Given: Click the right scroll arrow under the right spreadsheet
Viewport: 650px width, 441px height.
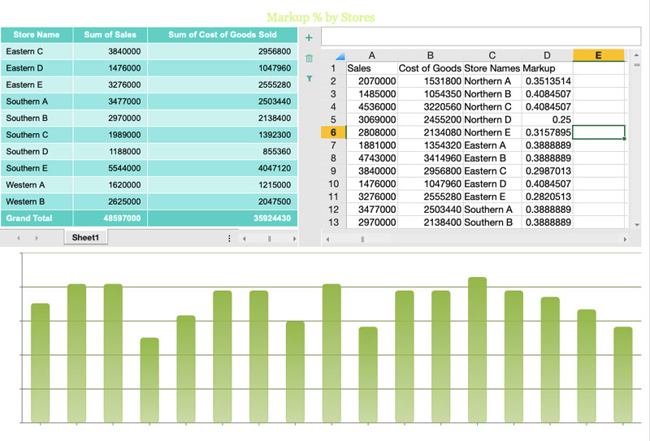Looking at the screenshot, I should point(625,240).
